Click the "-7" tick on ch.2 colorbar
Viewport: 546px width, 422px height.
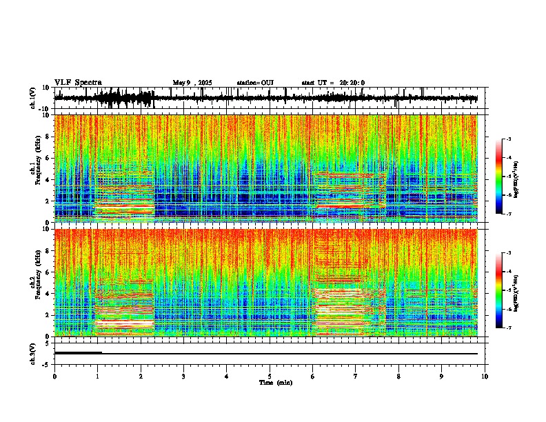tap(509, 328)
